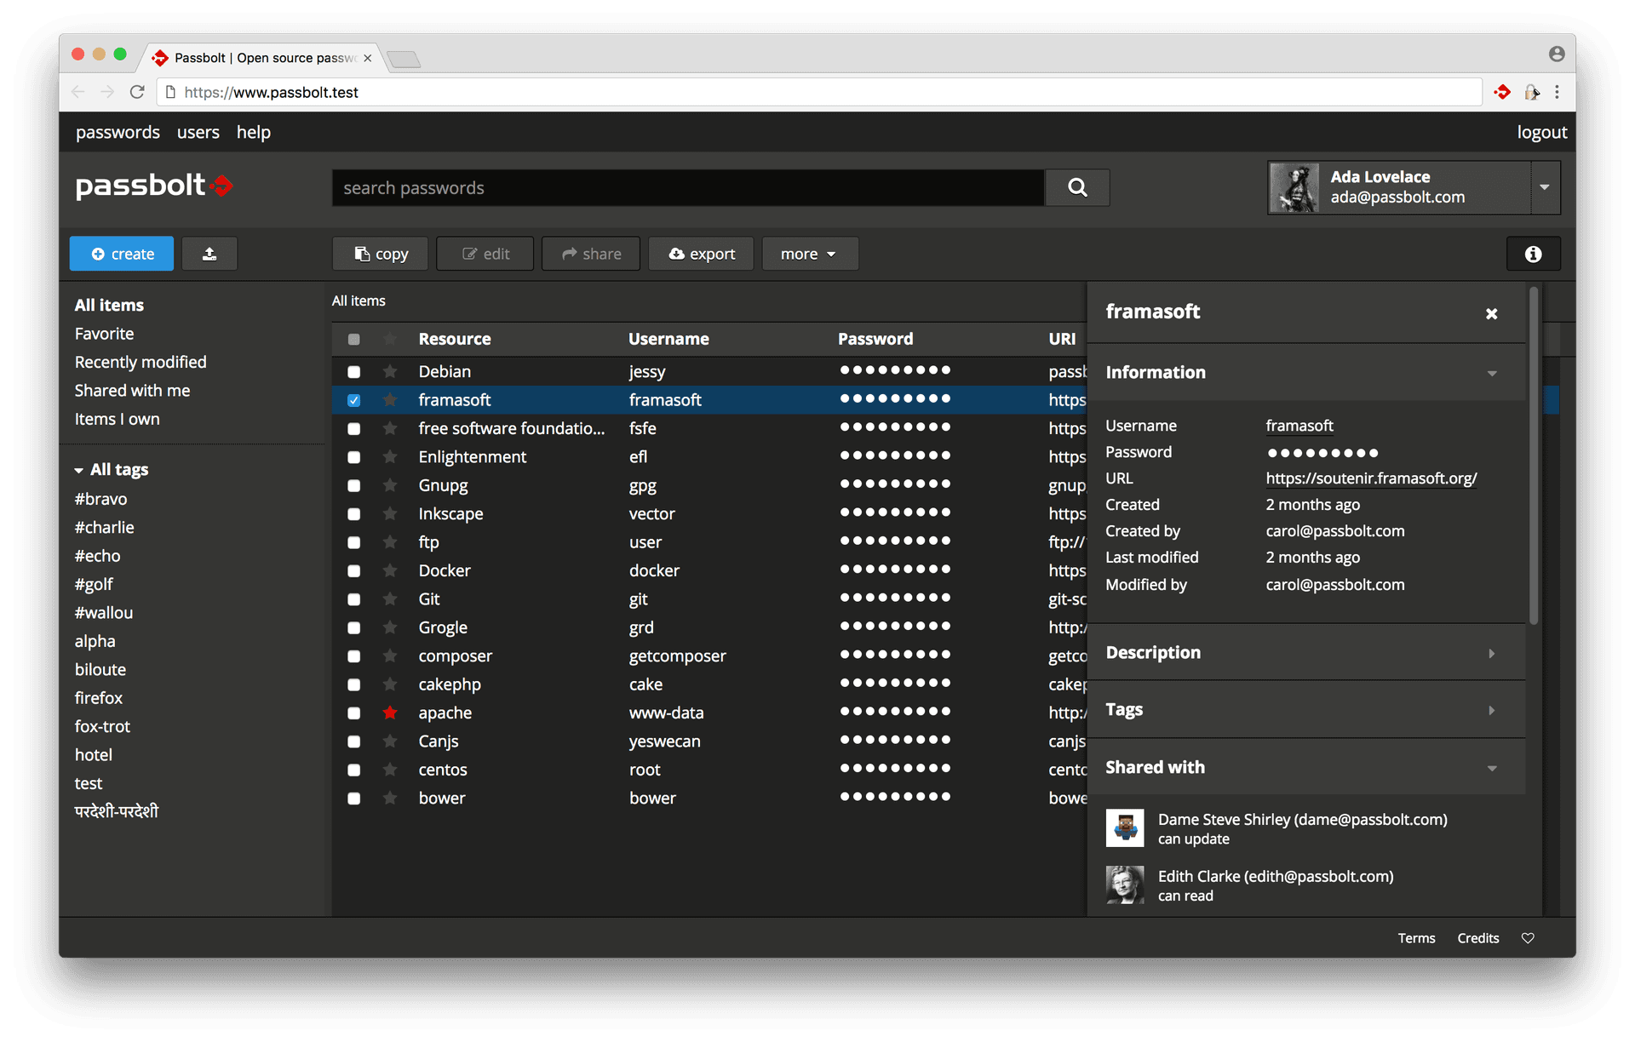1635x1042 pixels.
Task: Focus the search passwords field
Action: [x=688, y=187]
